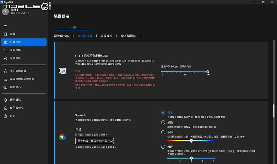277x164 pixels.
Task: Click the eye care level slider handle
Action: [191, 158]
